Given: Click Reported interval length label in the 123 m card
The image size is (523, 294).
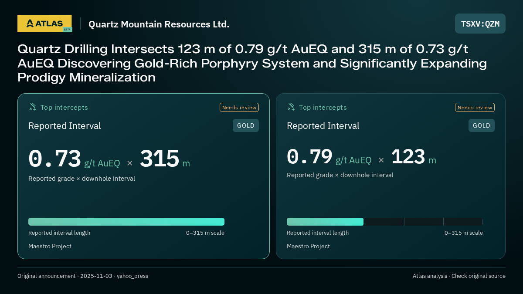Looking at the screenshot, I should (318, 233).
